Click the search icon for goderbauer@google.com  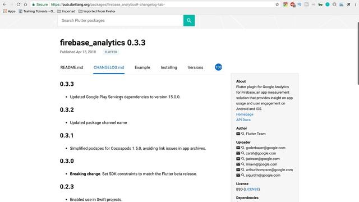click(x=243, y=148)
